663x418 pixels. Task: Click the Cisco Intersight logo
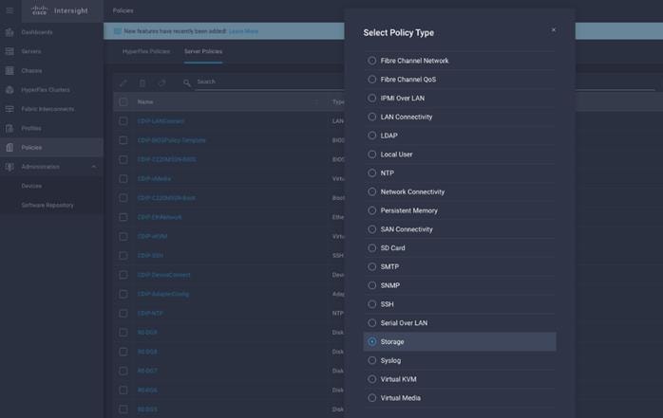60,10
